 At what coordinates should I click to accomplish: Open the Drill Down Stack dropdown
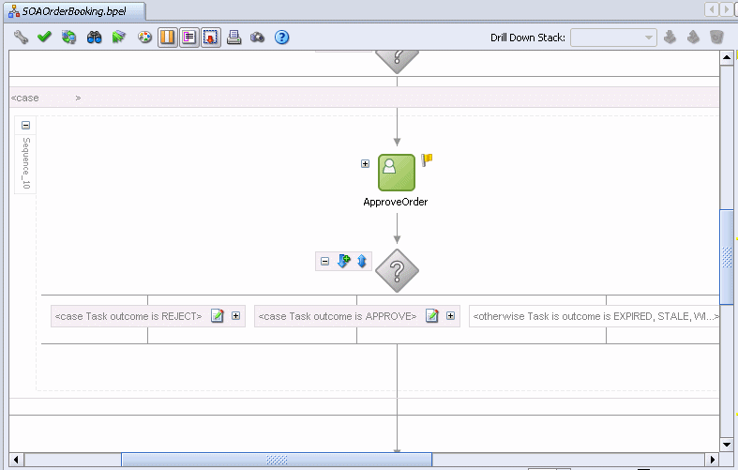pyautogui.click(x=613, y=38)
